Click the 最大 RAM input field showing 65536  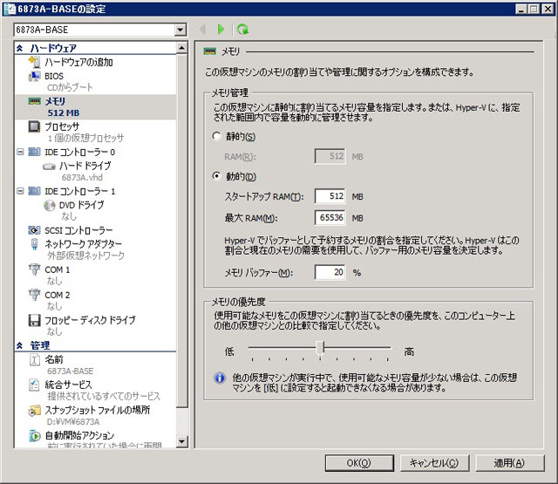click(330, 217)
